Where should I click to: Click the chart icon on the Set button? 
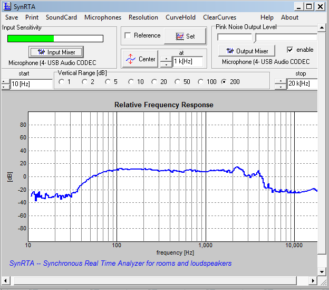(x=180, y=36)
